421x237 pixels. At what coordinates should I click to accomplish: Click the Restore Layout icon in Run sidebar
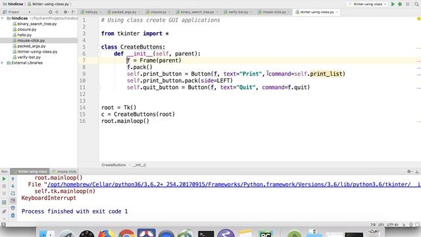[4, 203]
